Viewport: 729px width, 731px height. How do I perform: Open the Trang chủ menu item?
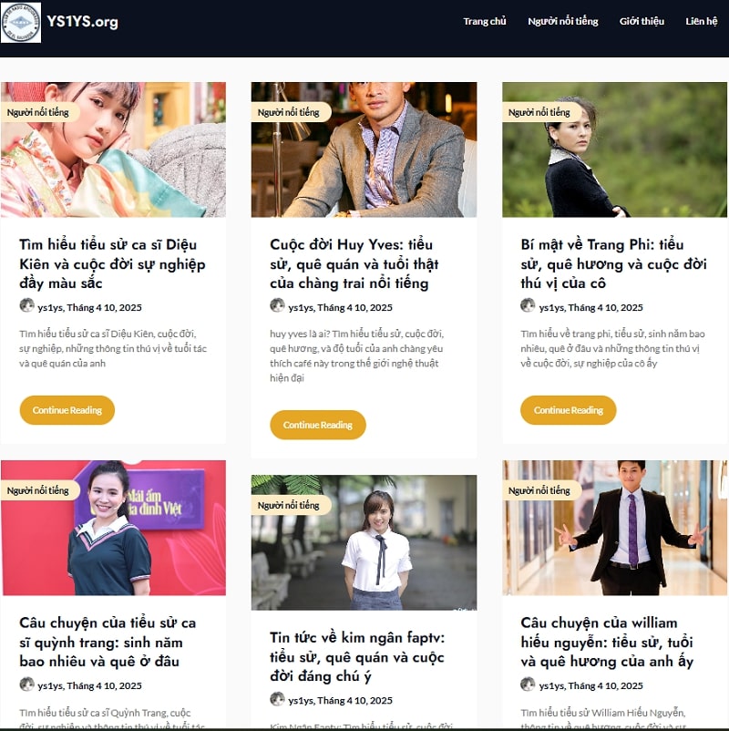pos(484,22)
